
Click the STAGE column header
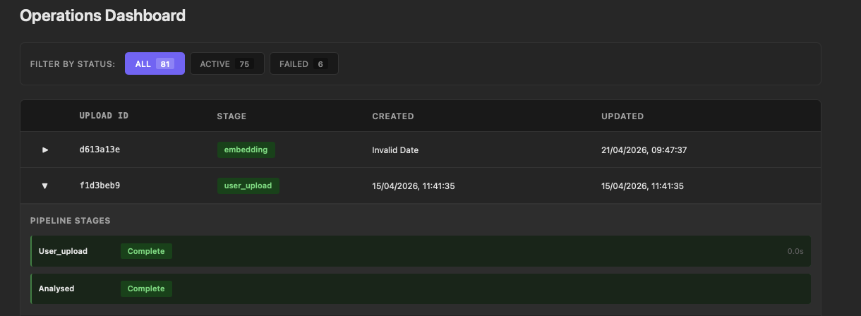point(231,116)
